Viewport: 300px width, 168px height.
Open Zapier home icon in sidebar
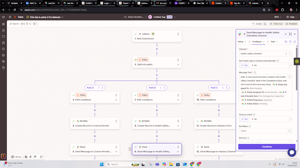(x=4, y=17)
